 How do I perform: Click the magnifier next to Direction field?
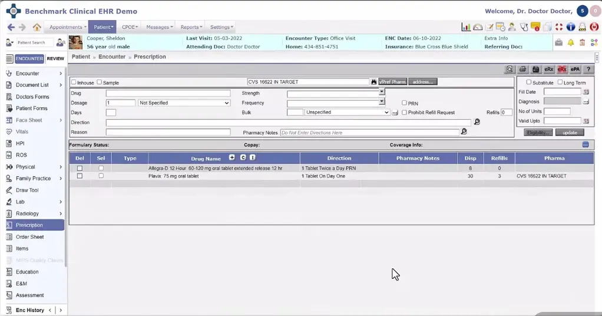tap(477, 122)
